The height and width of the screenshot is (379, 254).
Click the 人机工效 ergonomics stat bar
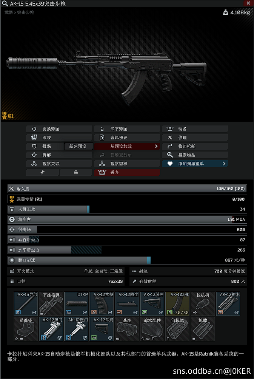pyautogui.click(x=127, y=209)
